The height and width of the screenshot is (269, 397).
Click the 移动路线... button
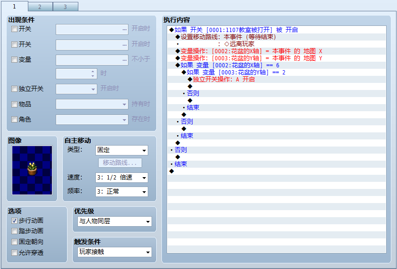click(x=120, y=163)
